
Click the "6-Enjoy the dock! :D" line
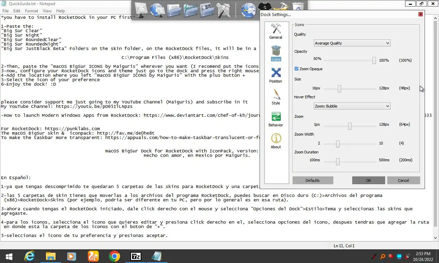click(x=28, y=84)
